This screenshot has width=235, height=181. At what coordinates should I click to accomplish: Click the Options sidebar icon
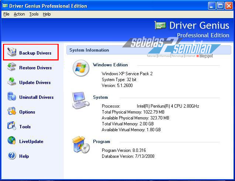pyautogui.click(x=12, y=111)
